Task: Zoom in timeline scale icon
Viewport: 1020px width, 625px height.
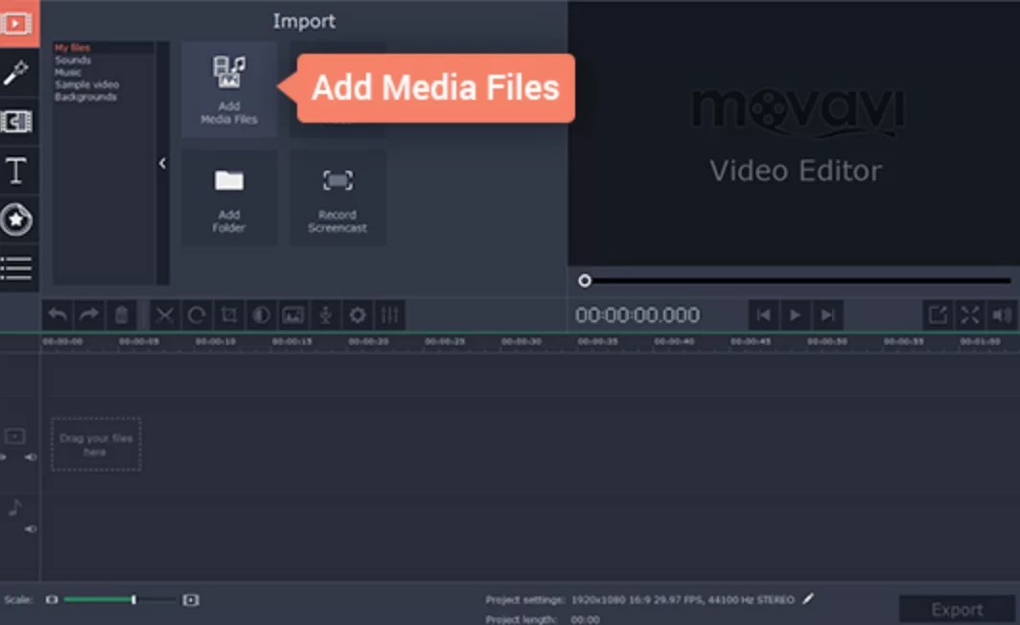Action: (x=191, y=600)
